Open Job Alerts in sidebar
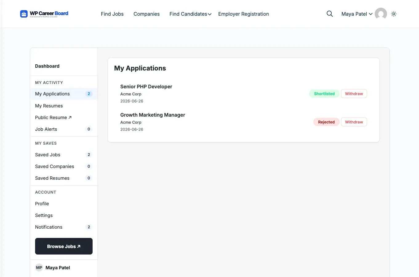The height and width of the screenshot is (277, 419). (64, 129)
